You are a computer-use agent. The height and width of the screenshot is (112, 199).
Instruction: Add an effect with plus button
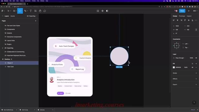196,79
